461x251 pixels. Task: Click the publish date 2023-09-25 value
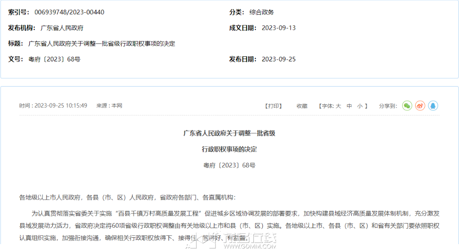pyautogui.click(x=278, y=59)
